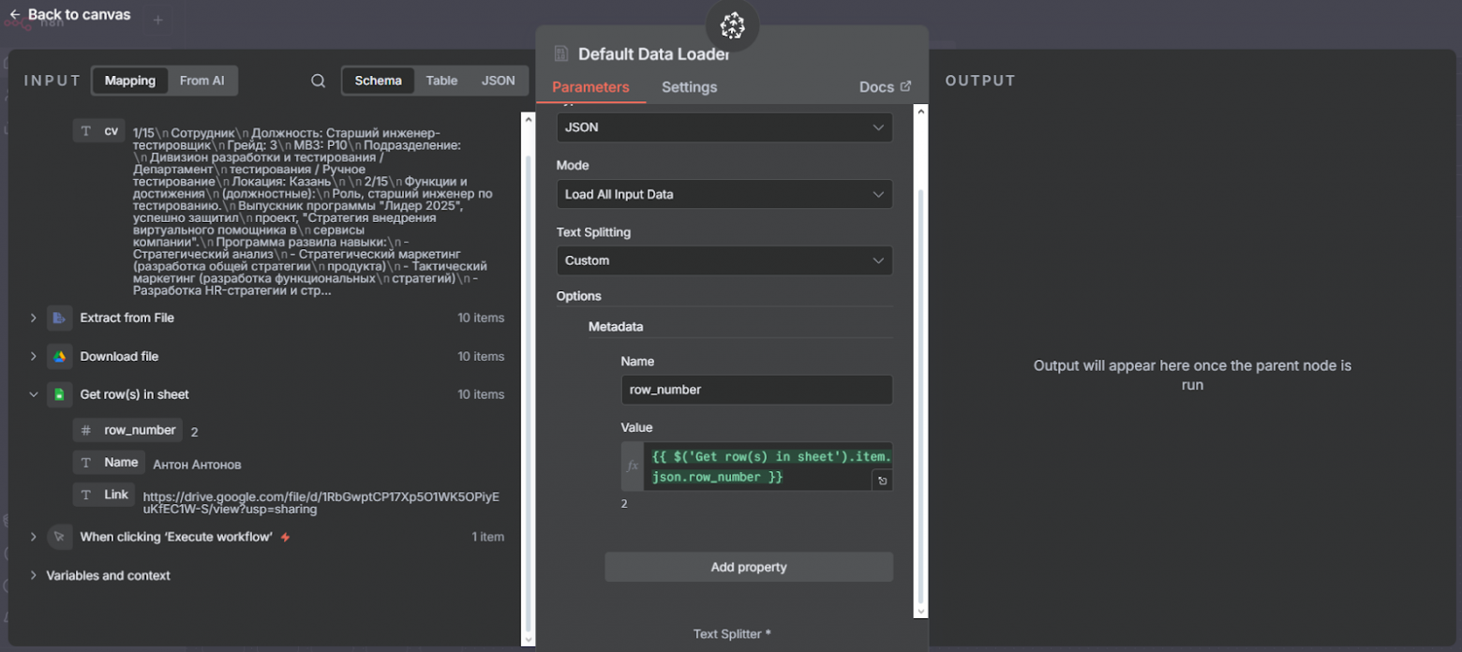Screen dimensions: 1462x652
Task: Click the Extract from File node icon
Action: 59,319
